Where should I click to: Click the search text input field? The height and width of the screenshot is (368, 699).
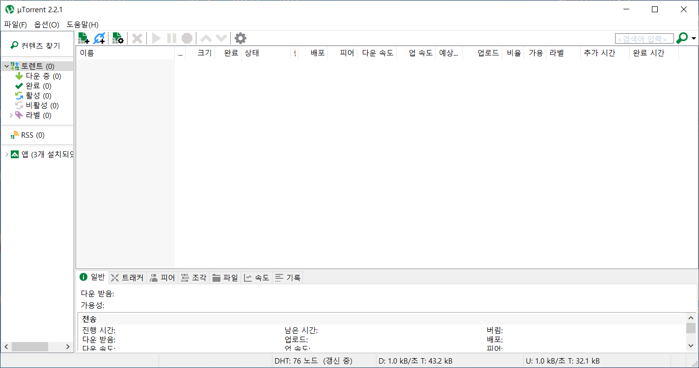tap(644, 39)
